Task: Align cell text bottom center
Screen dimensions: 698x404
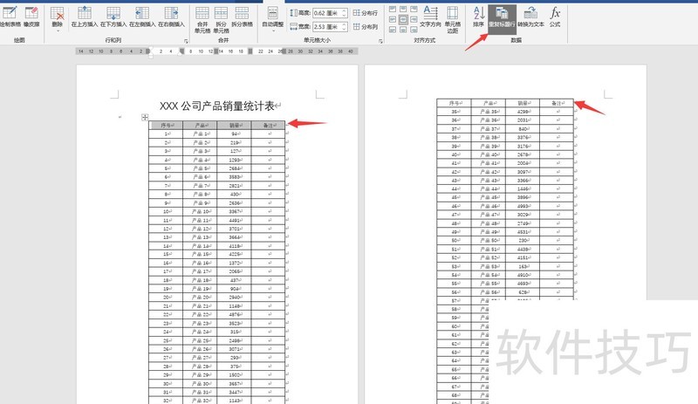Action: click(403, 30)
